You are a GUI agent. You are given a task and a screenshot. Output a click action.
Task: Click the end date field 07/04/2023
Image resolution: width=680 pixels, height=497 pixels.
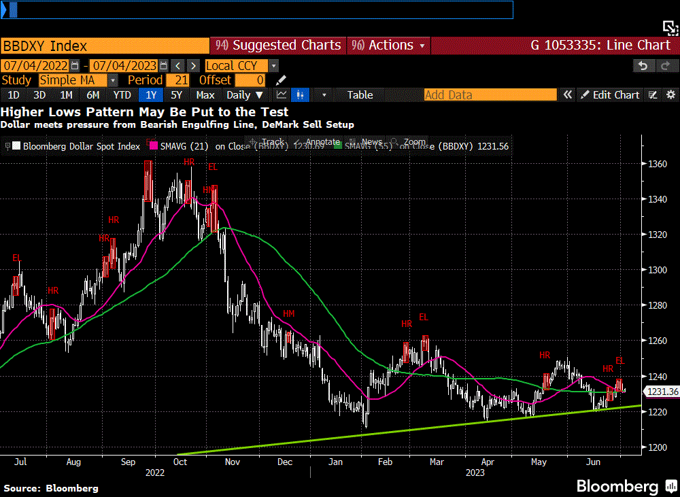point(124,66)
